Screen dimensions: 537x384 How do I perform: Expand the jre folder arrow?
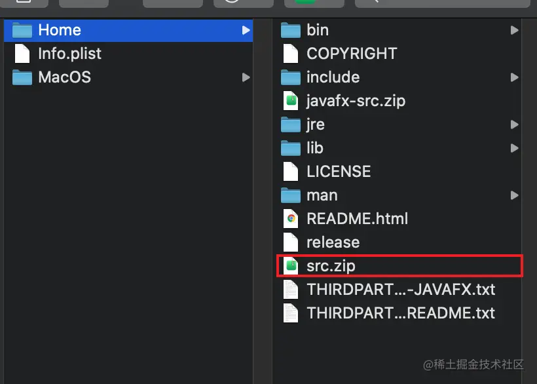click(514, 125)
